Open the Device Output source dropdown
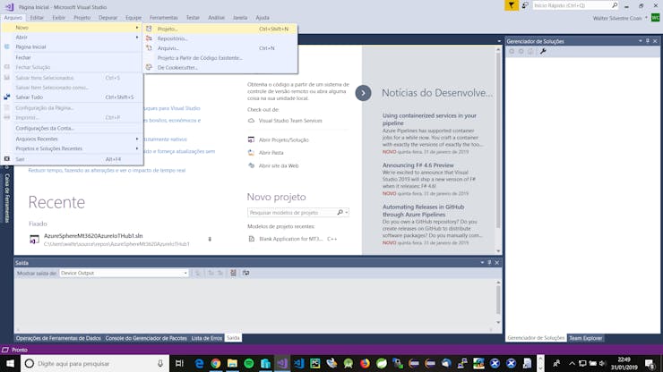The height and width of the screenshot is (372, 663). point(185,274)
